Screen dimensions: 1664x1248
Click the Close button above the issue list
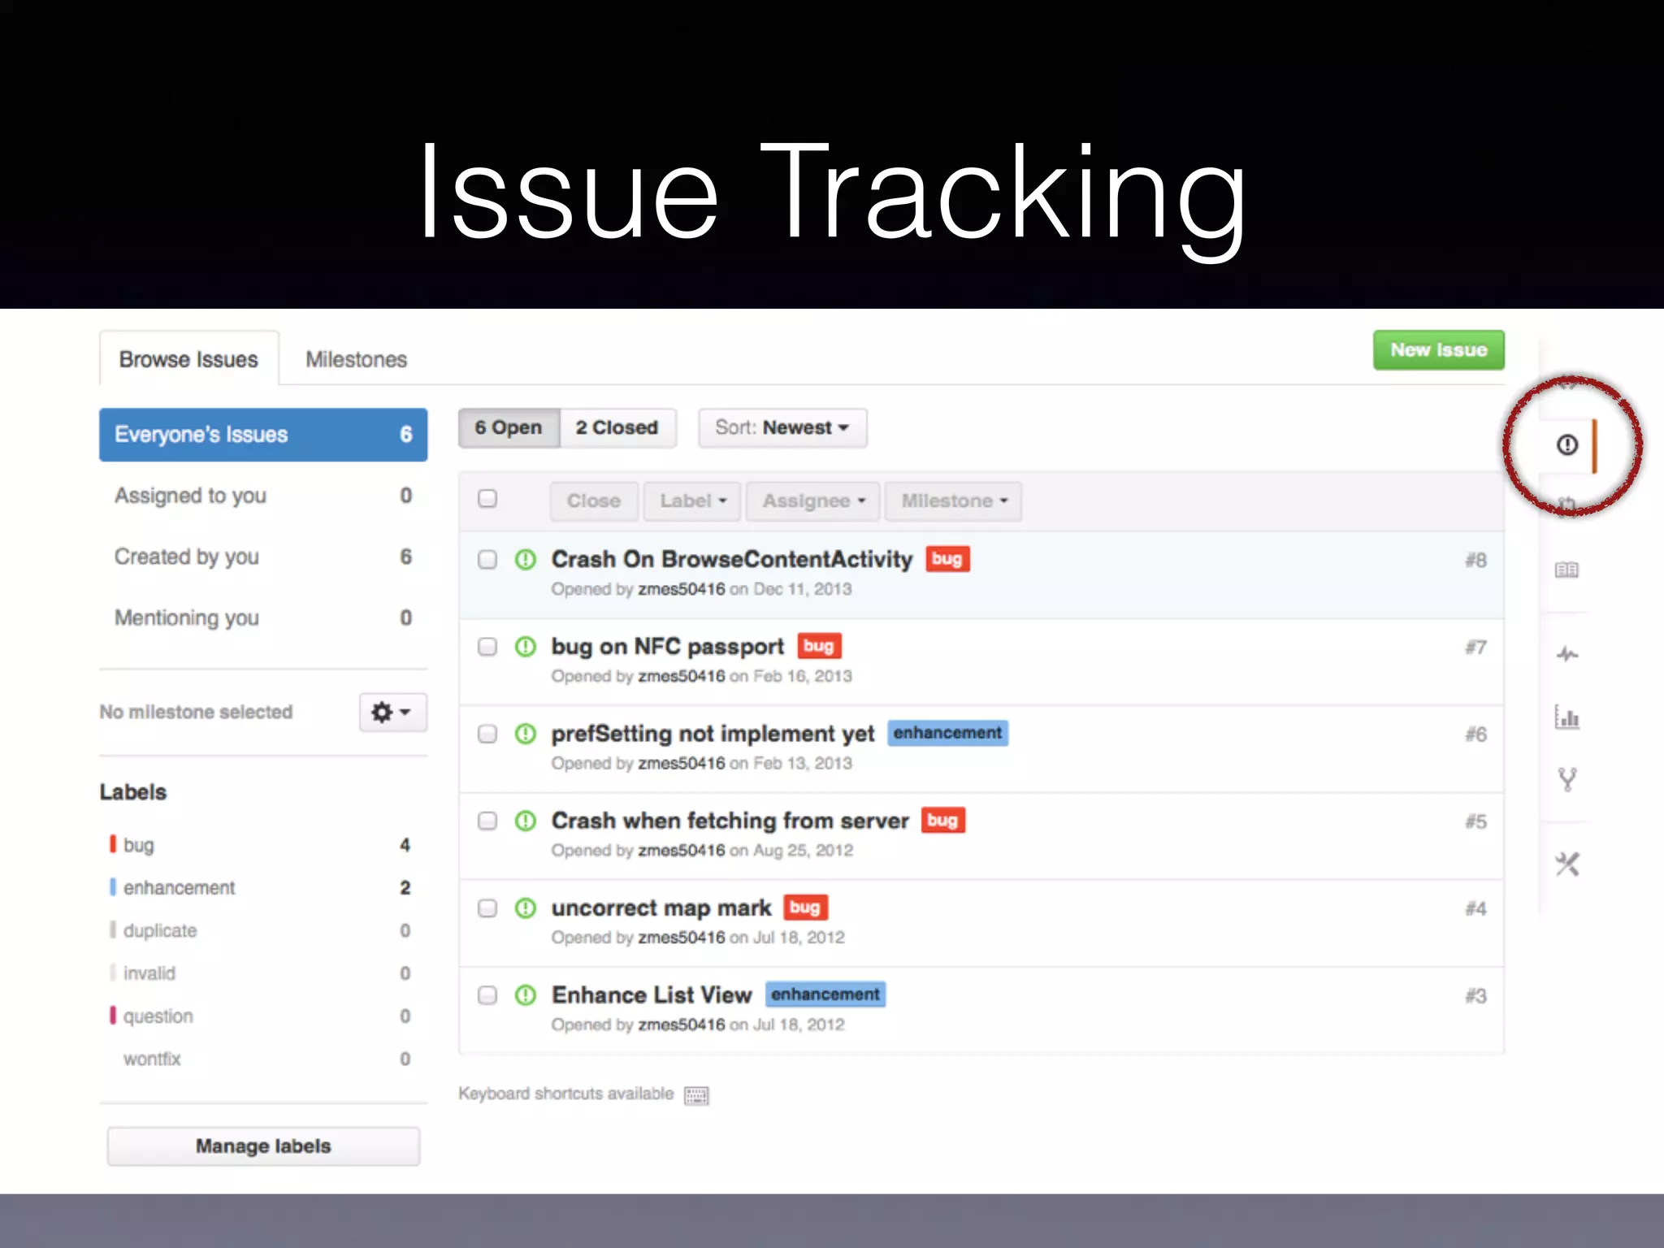coord(593,500)
